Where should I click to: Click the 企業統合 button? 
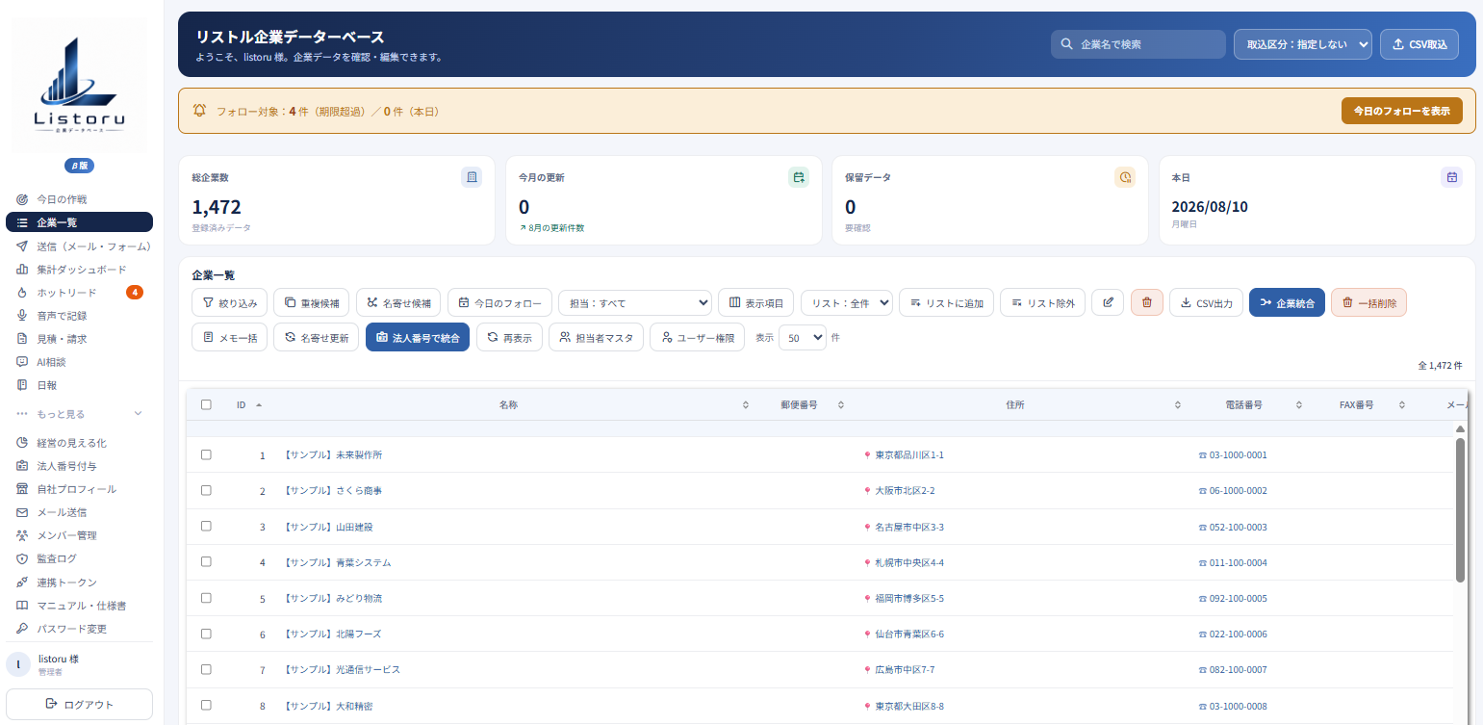[1288, 302]
